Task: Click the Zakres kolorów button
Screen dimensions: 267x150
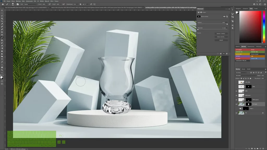Action: click(221, 37)
